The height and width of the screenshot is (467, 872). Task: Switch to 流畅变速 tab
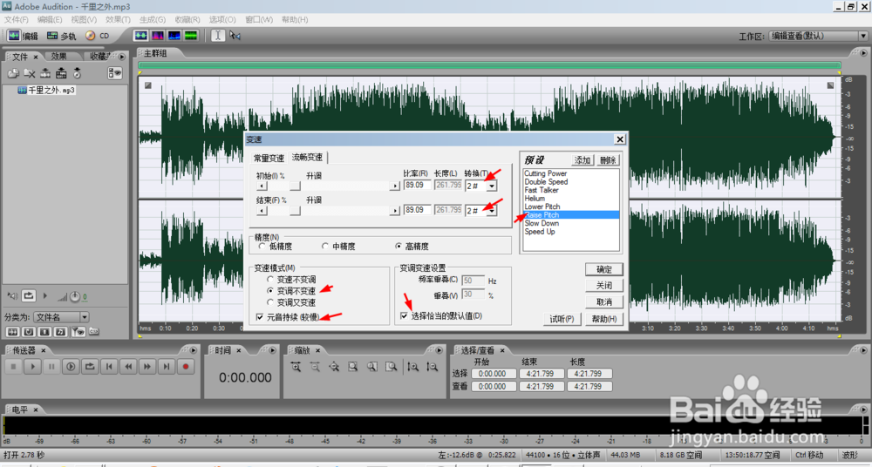(x=308, y=158)
